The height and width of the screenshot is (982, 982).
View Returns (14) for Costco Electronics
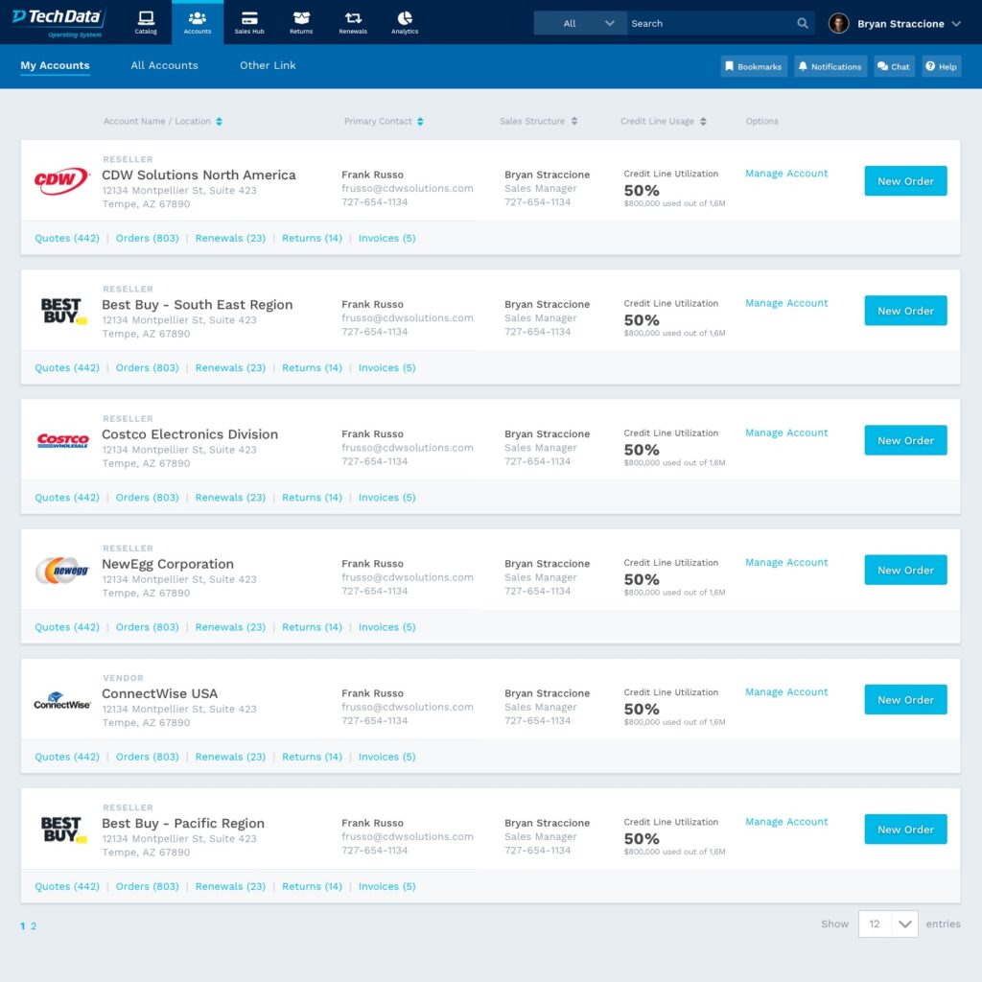[312, 498]
